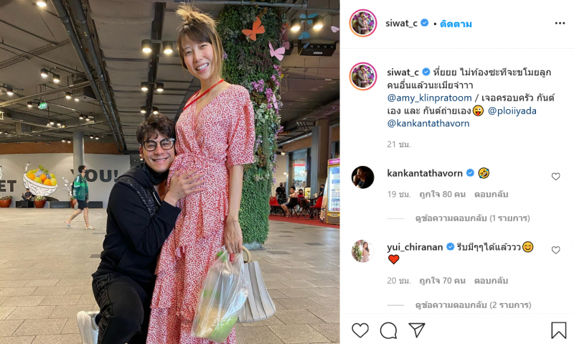This screenshot has height=344, width=574.
Task: Open siwat_c avatar beside the caption
Action: [363, 76]
